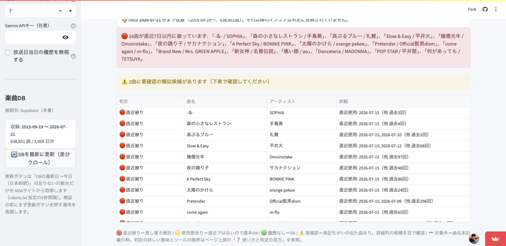
Task: Click artist cell Omoinotake
Action: point(302,157)
